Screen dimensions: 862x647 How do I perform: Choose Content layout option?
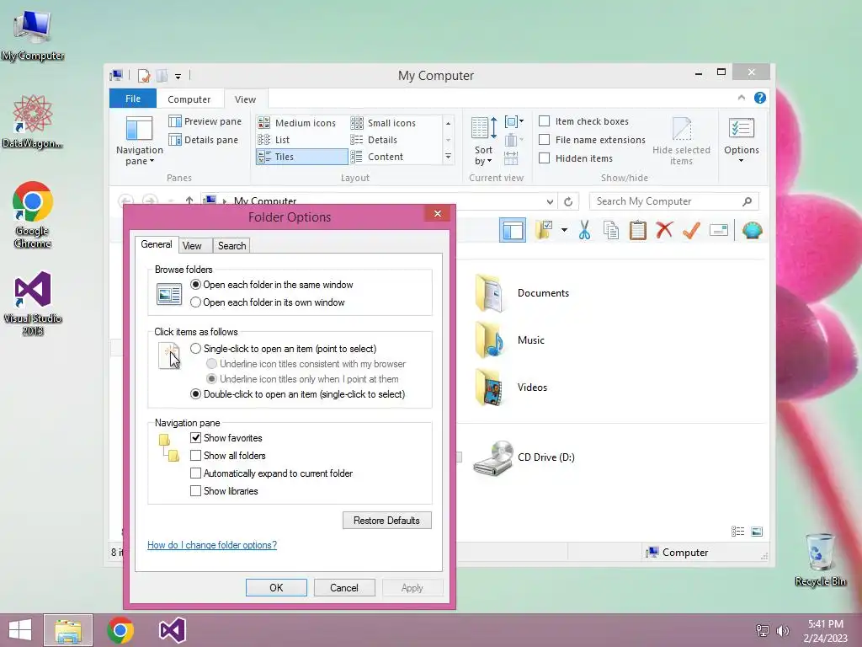tap(377, 157)
